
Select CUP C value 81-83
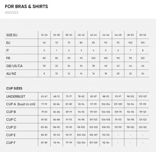44,120
